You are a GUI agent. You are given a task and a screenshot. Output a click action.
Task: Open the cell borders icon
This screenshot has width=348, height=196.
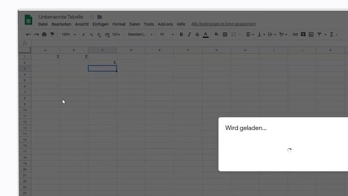point(225,34)
